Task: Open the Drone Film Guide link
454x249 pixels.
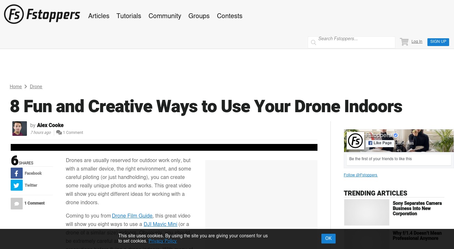Action: [132, 216]
